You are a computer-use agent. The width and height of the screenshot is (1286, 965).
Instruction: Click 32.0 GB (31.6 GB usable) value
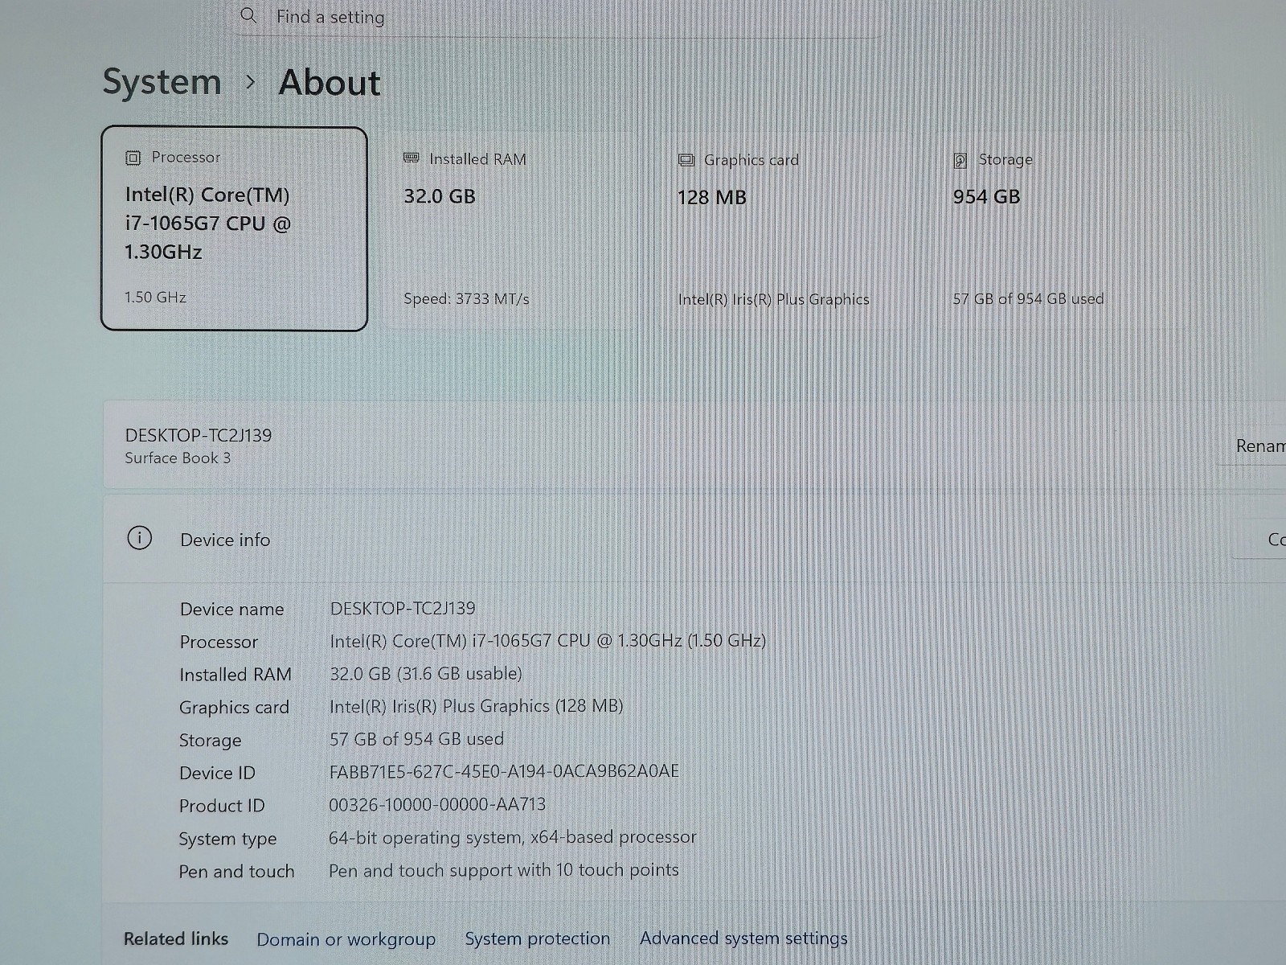[426, 674]
